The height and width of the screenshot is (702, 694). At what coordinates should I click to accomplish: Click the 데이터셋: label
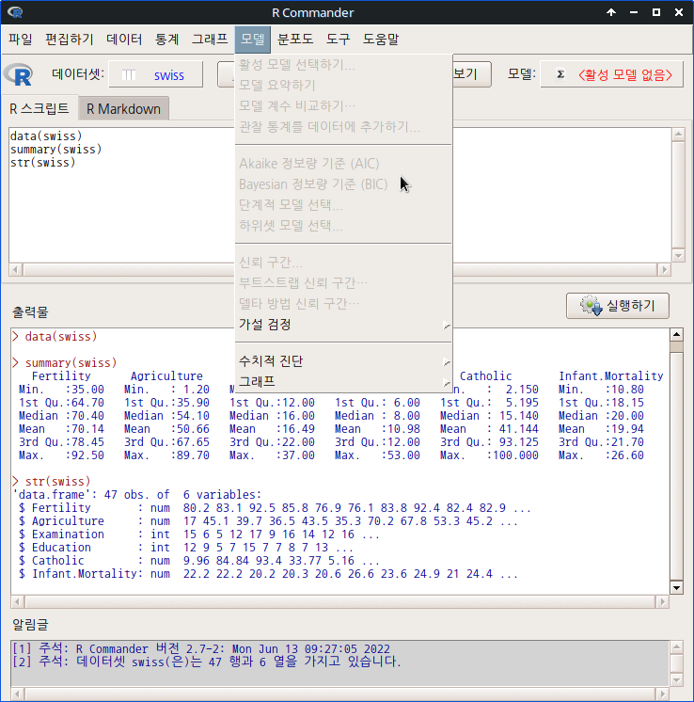tap(78, 74)
